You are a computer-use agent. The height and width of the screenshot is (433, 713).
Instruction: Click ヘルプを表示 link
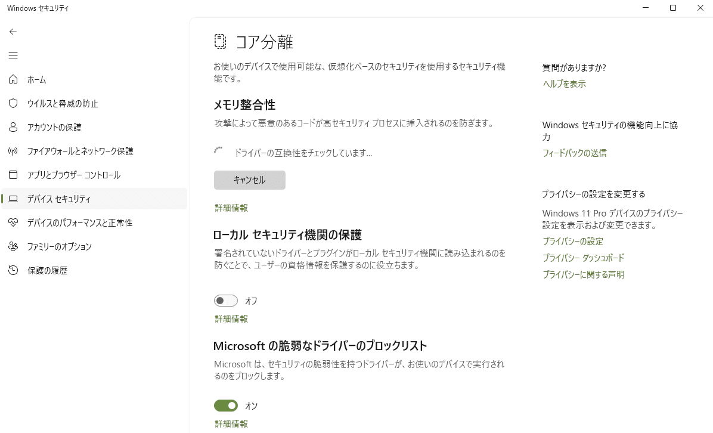[565, 84]
